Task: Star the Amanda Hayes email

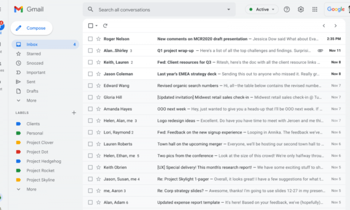Action: (x=98, y=109)
